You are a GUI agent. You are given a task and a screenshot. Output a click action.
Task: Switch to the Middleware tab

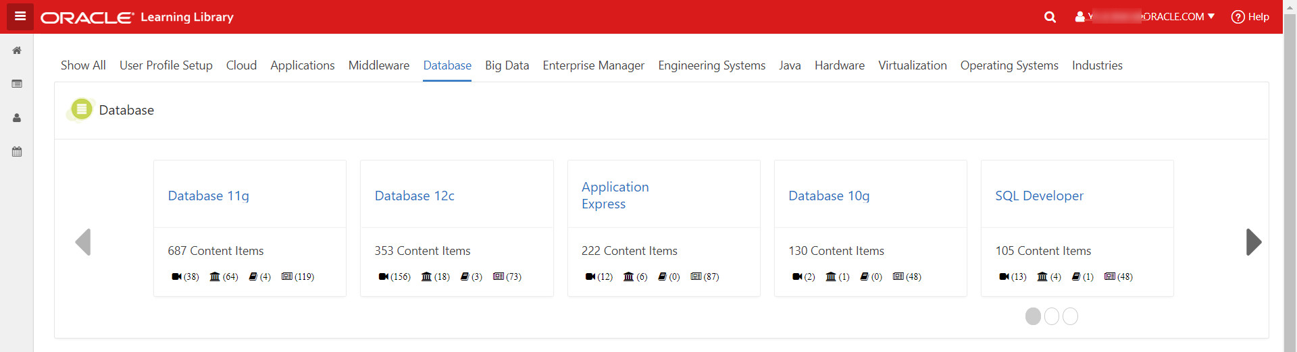click(x=378, y=65)
